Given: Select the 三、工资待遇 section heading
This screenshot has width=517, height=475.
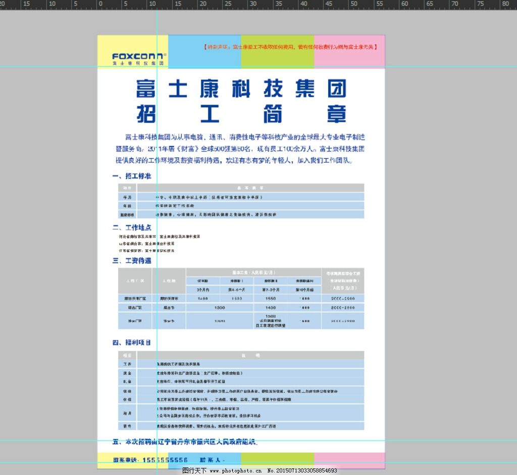Looking at the screenshot, I should click(x=132, y=261).
